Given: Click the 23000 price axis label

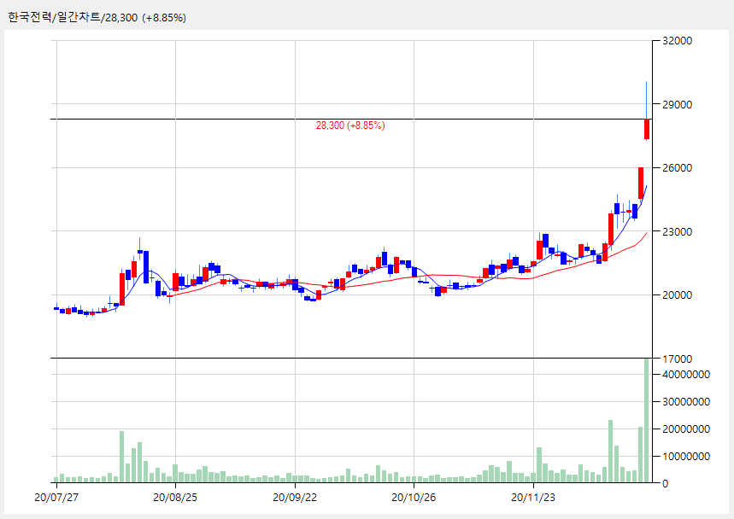Looking at the screenshot, I should click(677, 231).
